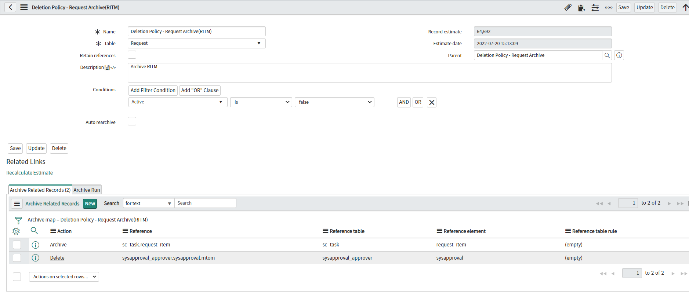Switch to the Archive Run tab
The image size is (689, 293).
pyautogui.click(x=87, y=190)
